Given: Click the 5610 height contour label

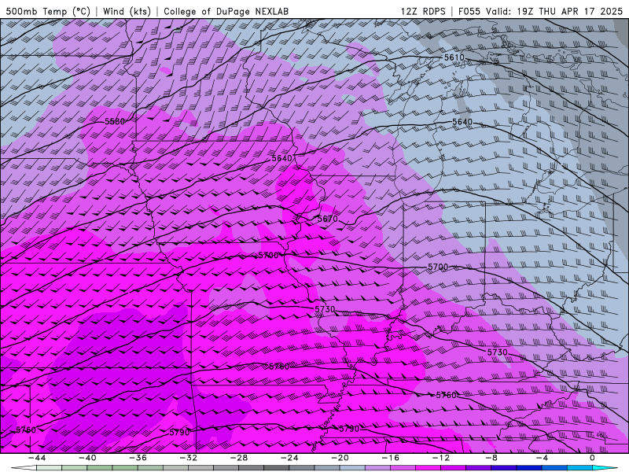Looking at the screenshot, I should [x=454, y=57].
